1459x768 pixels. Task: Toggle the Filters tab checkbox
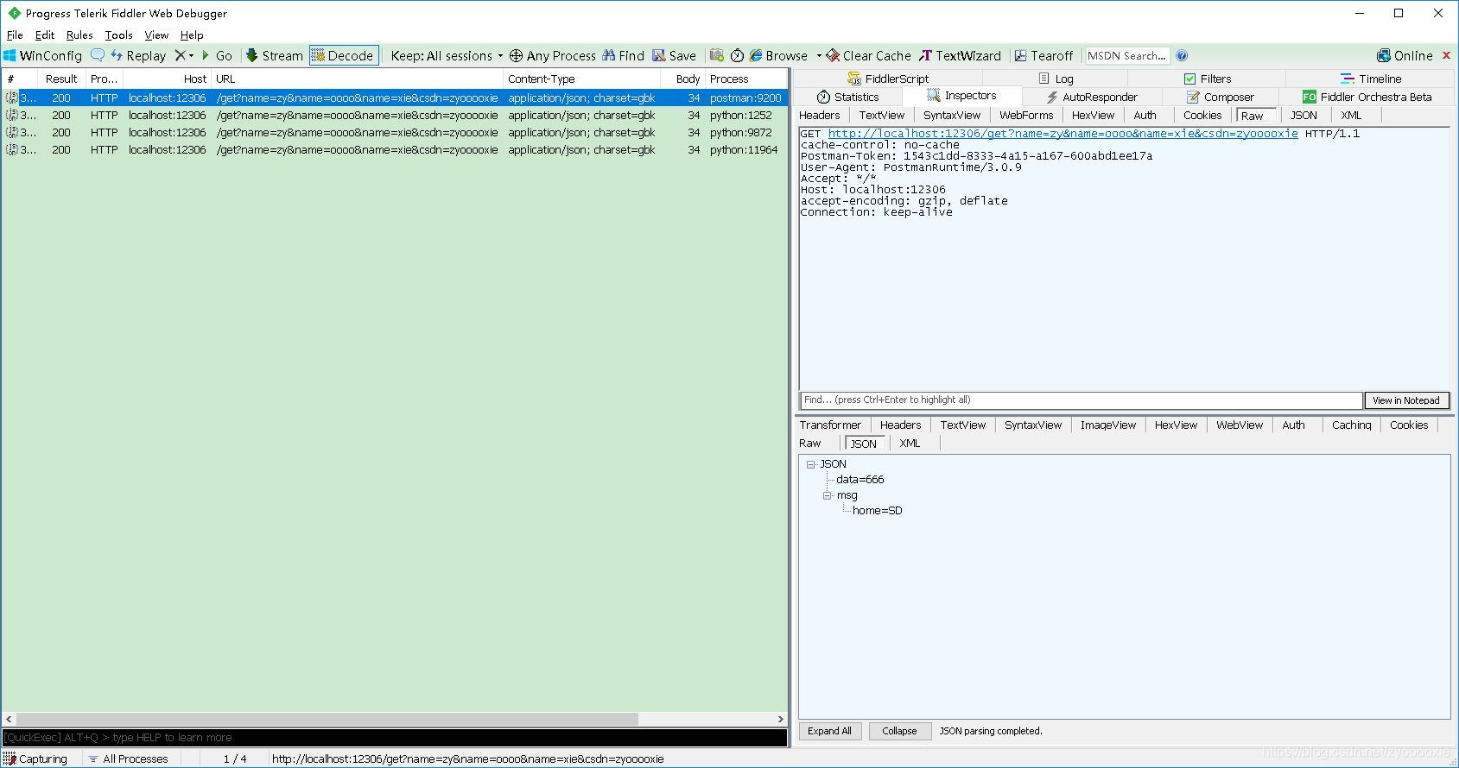[x=1189, y=79]
